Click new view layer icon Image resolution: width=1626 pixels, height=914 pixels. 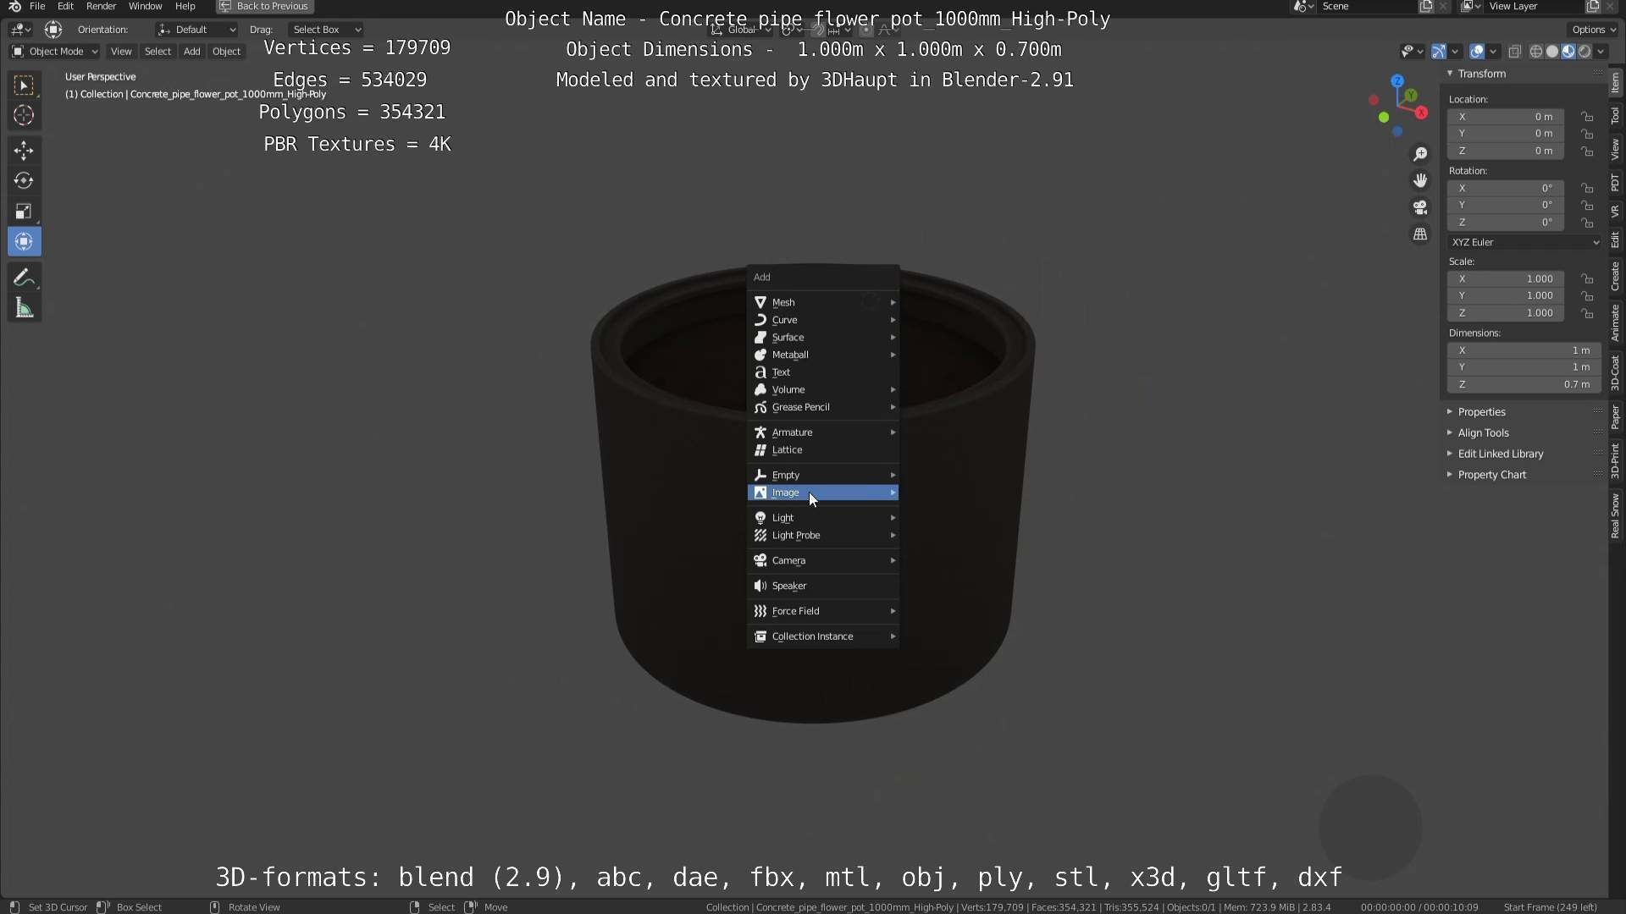tap(1593, 7)
